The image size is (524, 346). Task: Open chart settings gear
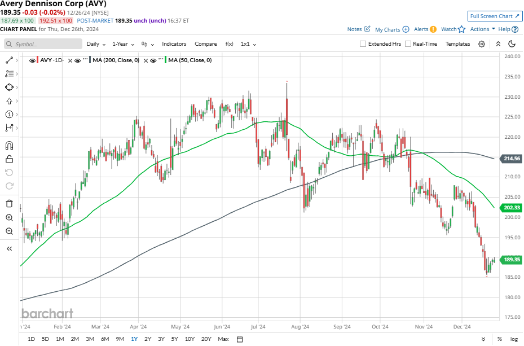[482, 44]
